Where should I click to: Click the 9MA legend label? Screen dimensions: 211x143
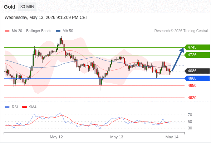(33, 107)
